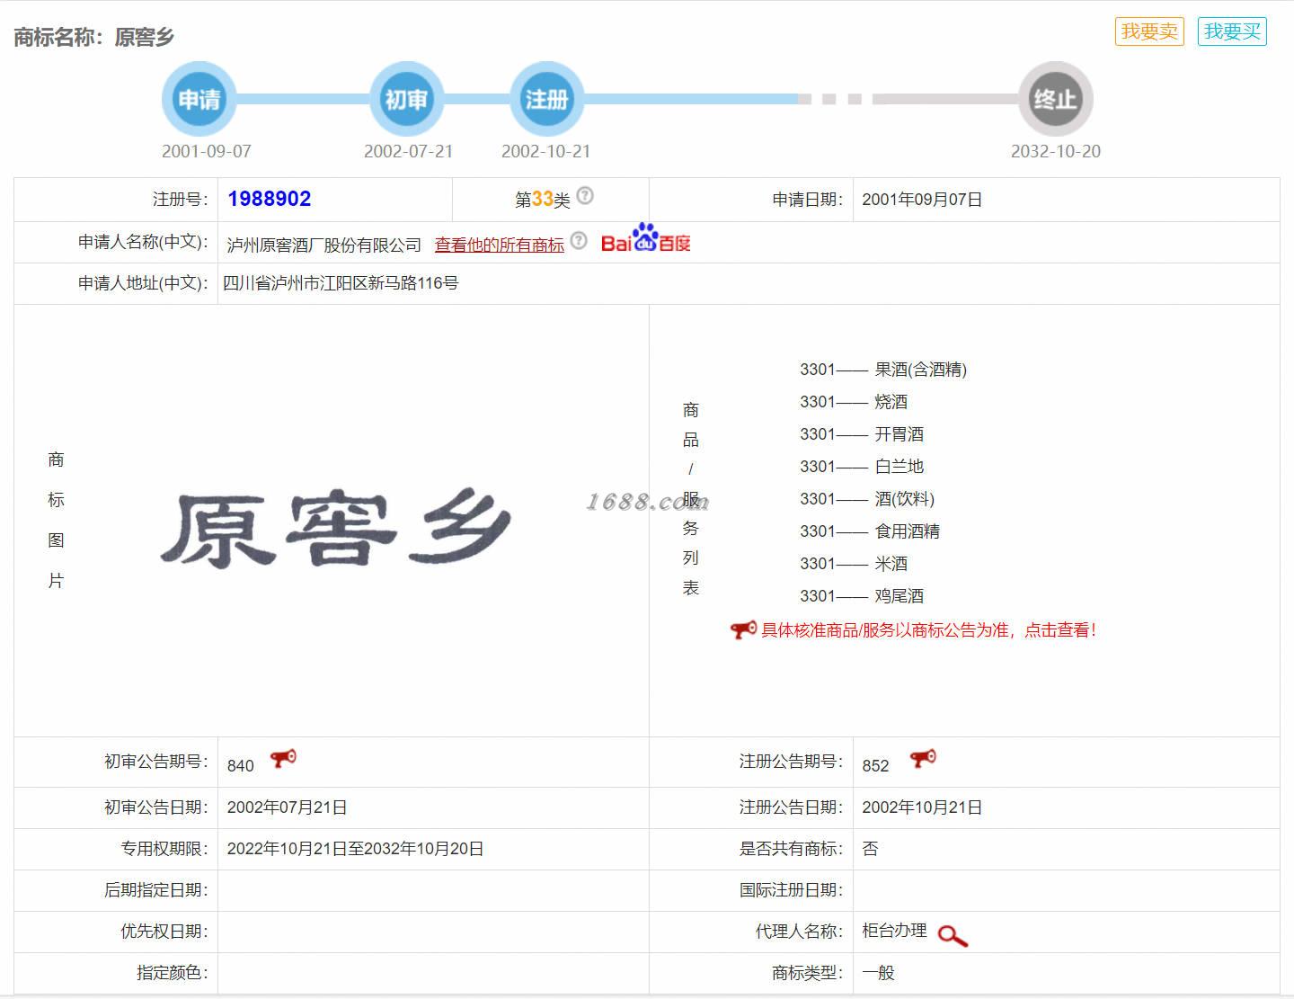Click trademark type value 一般

point(879,973)
